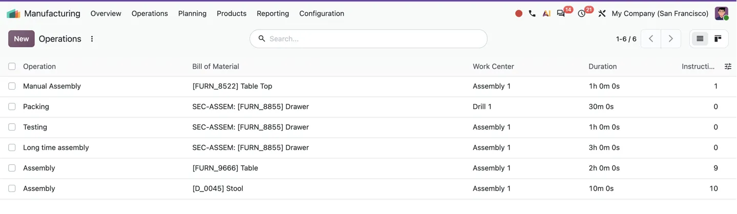Viewport: 737px width, 214px height.
Task: Open the activities clock icon with 21 badge
Action: coord(582,14)
